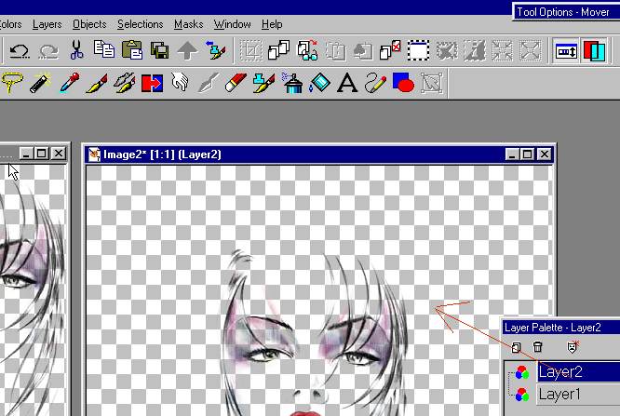Open the Masks menu
The height and width of the screenshot is (416, 620).
coord(189,24)
